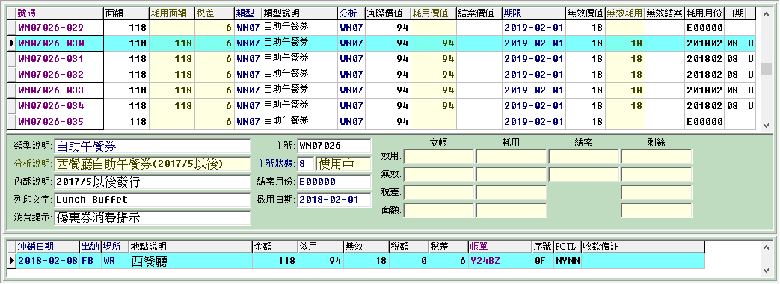The image size is (780, 284).
Task: Click the 類型說明 column header
Action: [300, 13]
